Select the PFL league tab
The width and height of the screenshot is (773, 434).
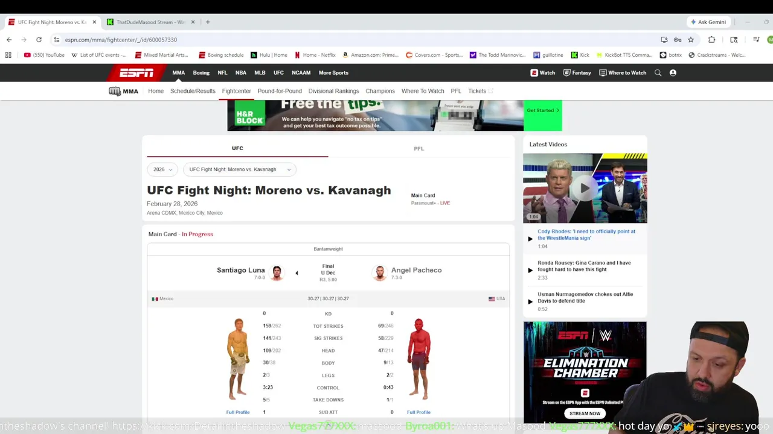point(419,148)
